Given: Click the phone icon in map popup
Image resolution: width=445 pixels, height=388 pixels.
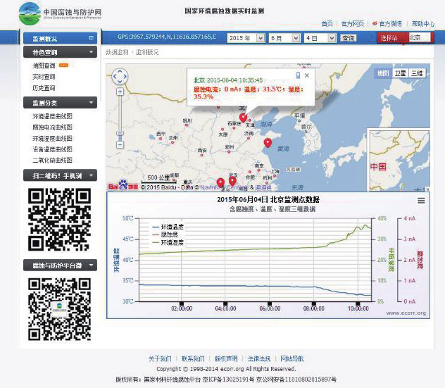Looking at the screenshot, I should coord(297,75).
